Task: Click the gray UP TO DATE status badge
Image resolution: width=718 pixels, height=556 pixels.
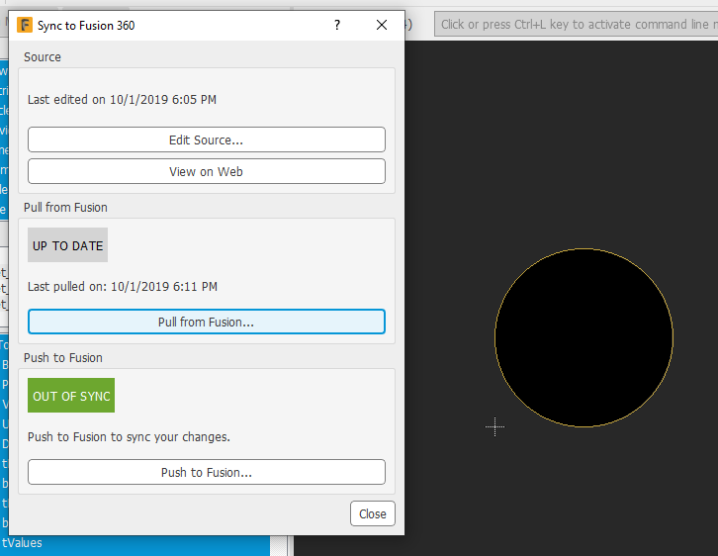Action: pos(67,245)
